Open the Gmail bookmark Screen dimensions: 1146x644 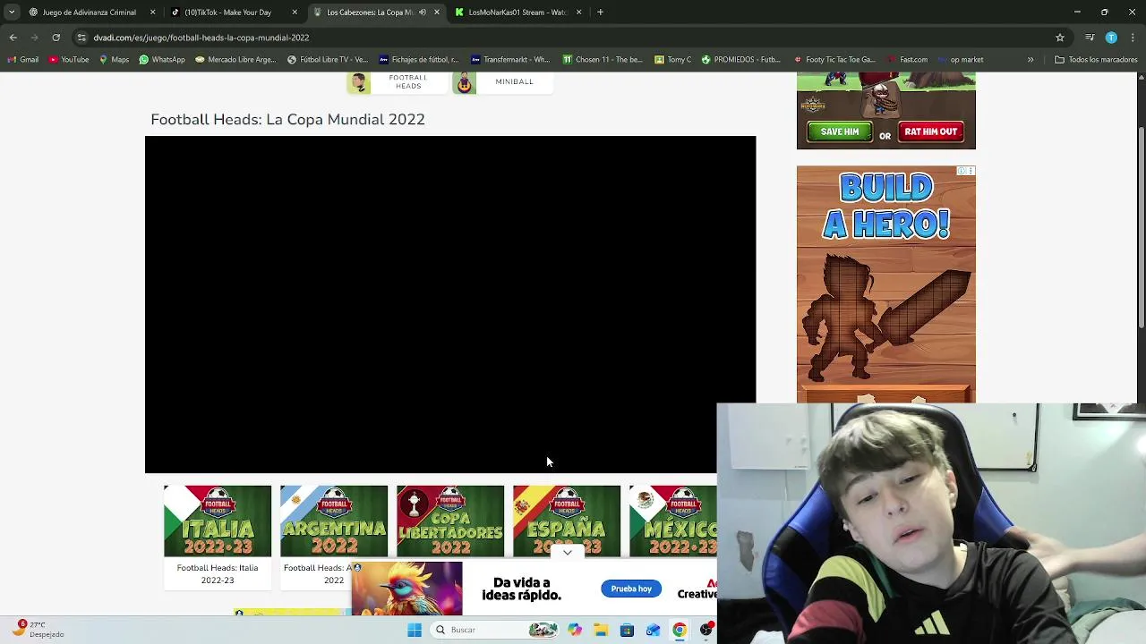pyautogui.click(x=23, y=60)
